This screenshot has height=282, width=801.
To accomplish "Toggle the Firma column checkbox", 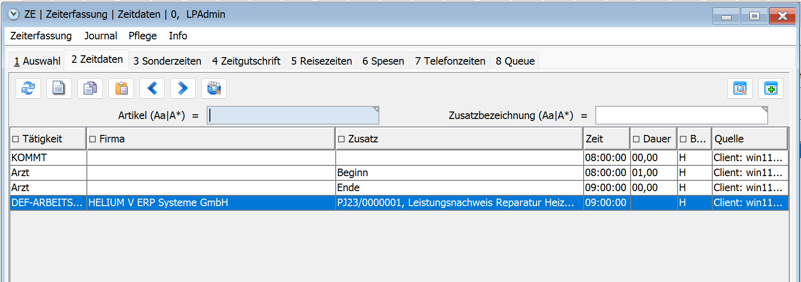I will point(92,139).
